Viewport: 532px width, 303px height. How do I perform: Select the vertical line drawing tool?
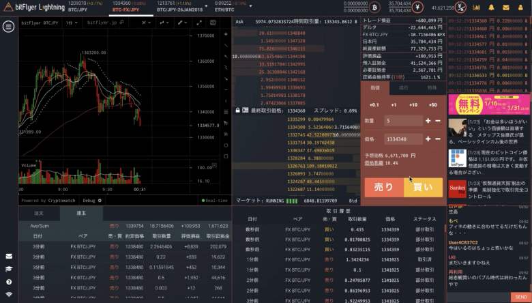click(x=226, y=101)
